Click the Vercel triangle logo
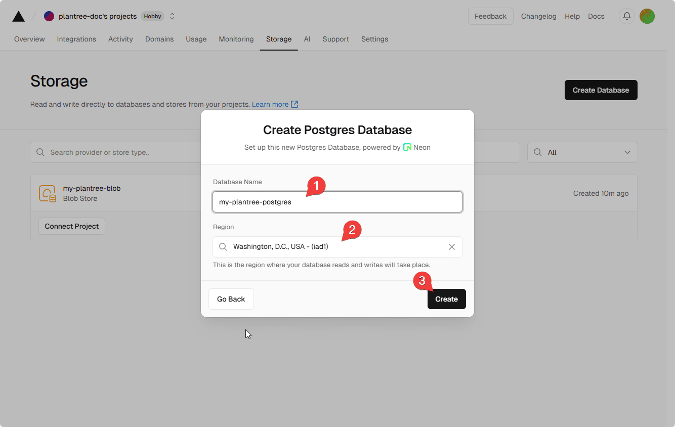This screenshot has height=427, width=675. coord(19,16)
